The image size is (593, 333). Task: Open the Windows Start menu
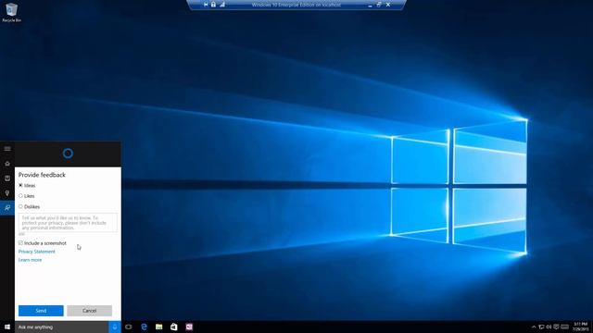pyautogui.click(x=7, y=327)
